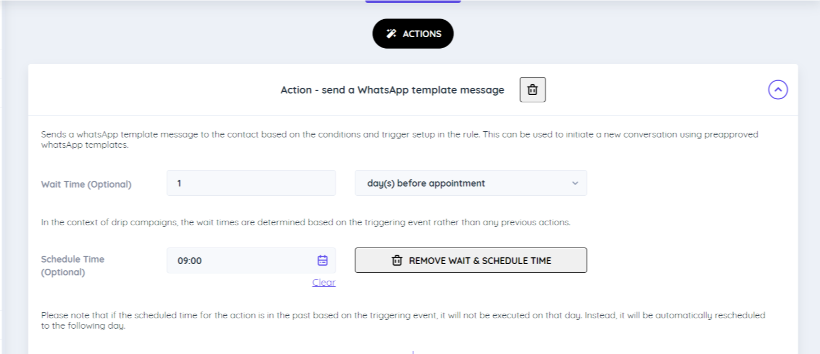Click the WhatsApp template description paragraph
Viewport: 820px width, 354px height.
click(x=399, y=140)
